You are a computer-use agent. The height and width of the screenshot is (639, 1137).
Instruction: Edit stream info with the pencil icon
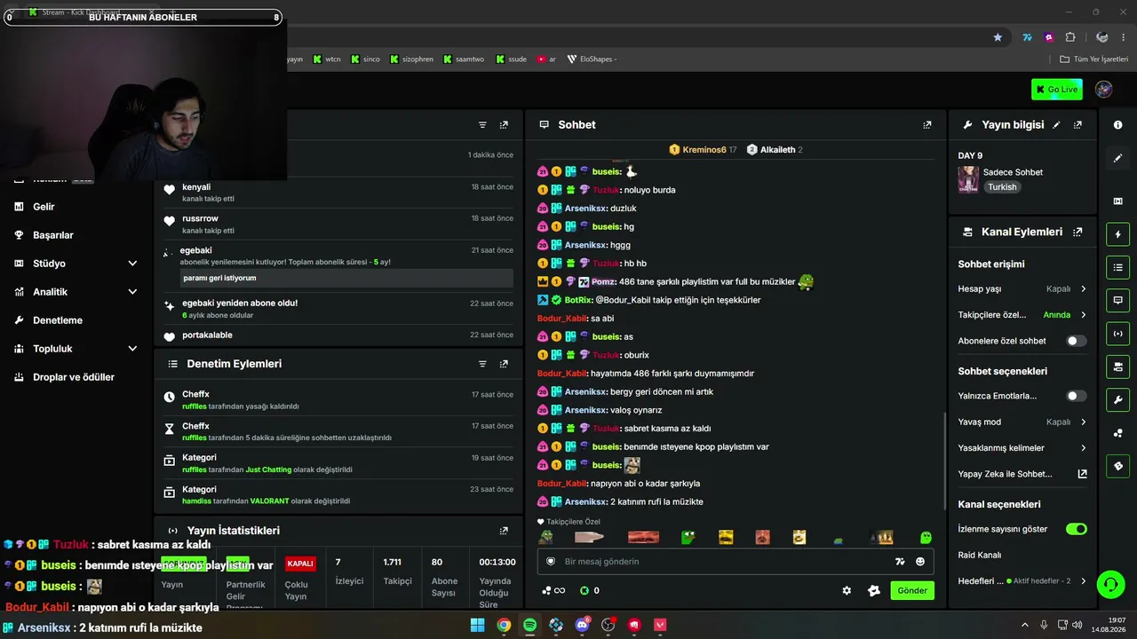1056,125
